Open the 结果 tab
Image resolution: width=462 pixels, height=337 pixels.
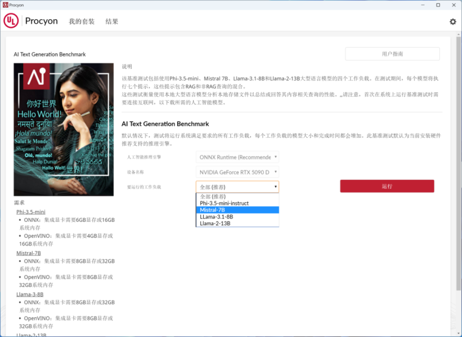pos(112,22)
